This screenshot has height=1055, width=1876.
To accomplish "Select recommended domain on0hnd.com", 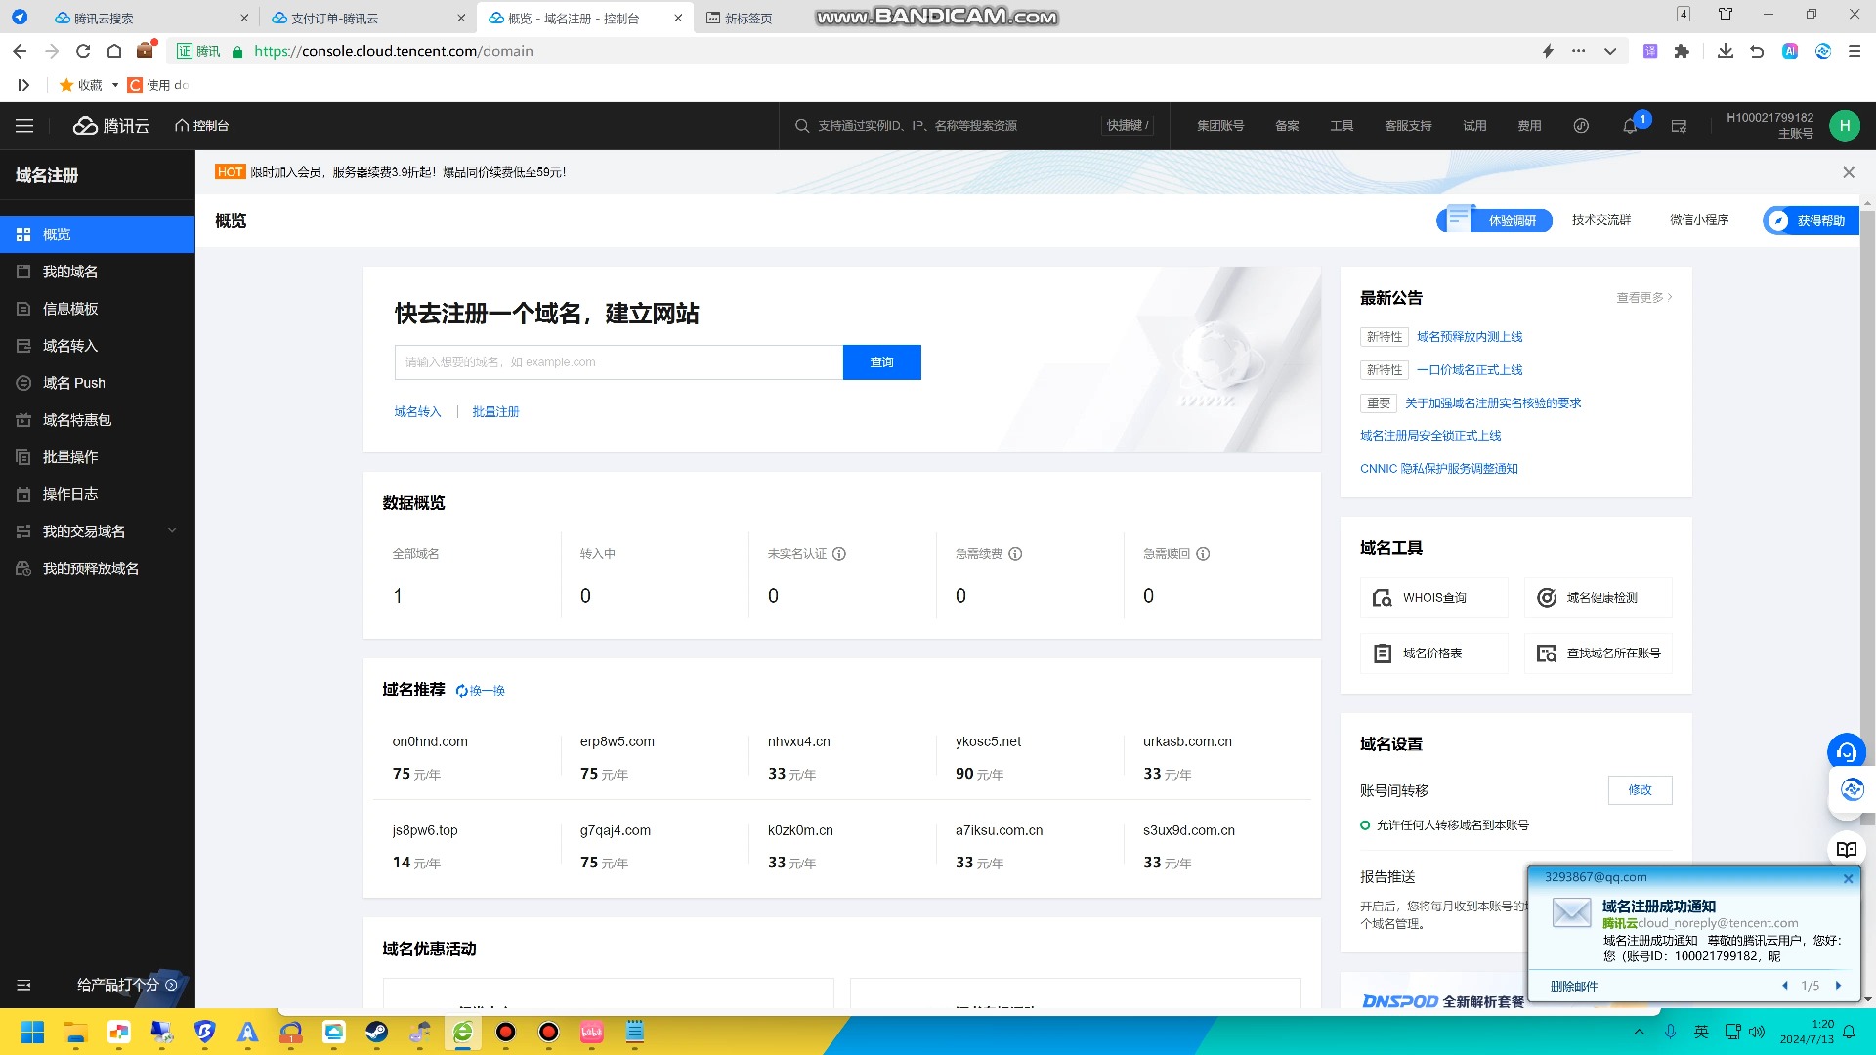I will (430, 742).
